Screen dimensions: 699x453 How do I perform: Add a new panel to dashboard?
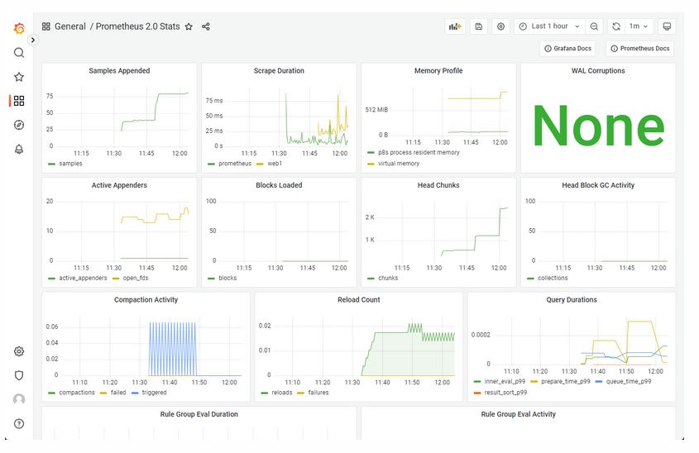tap(455, 26)
